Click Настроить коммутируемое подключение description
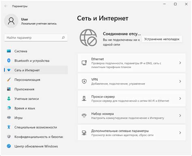This screenshot has height=156, width=192. [128, 118]
